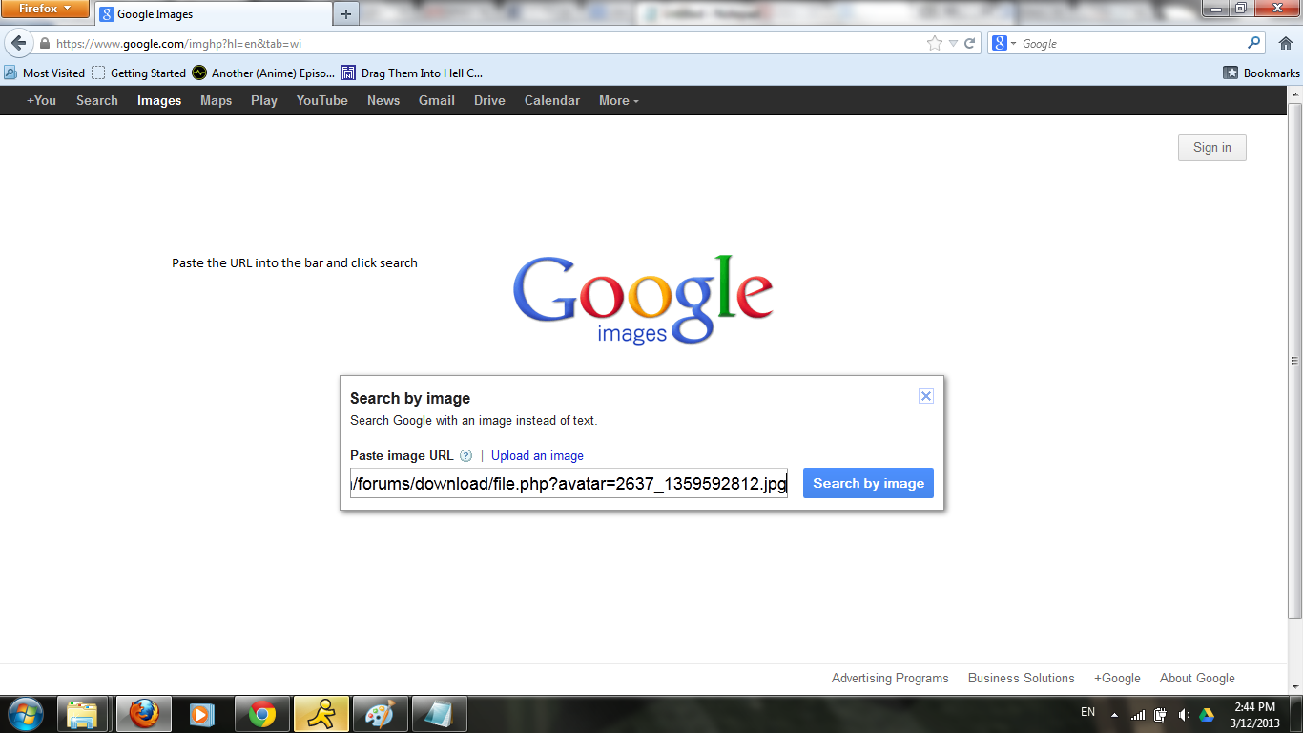Open the Firefox application menu

[x=46, y=9]
